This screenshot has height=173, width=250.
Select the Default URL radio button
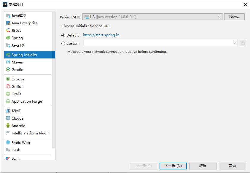point(63,35)
